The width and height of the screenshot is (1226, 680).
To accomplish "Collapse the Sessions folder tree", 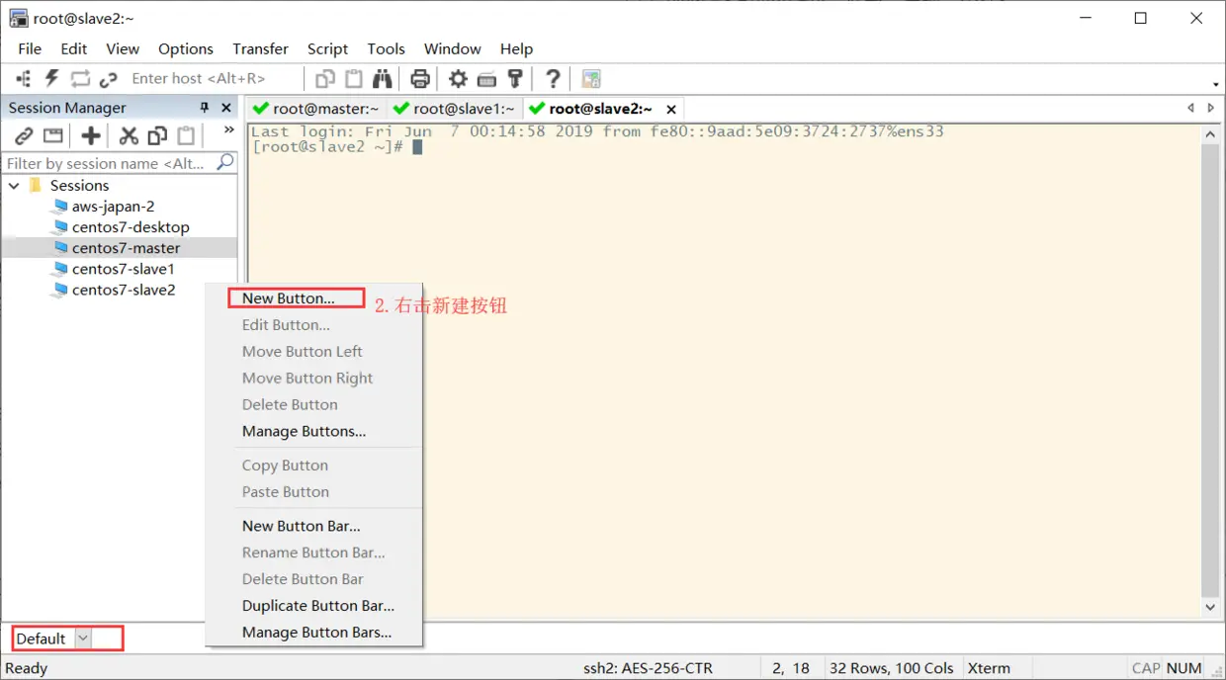I will tap(14, 186).
